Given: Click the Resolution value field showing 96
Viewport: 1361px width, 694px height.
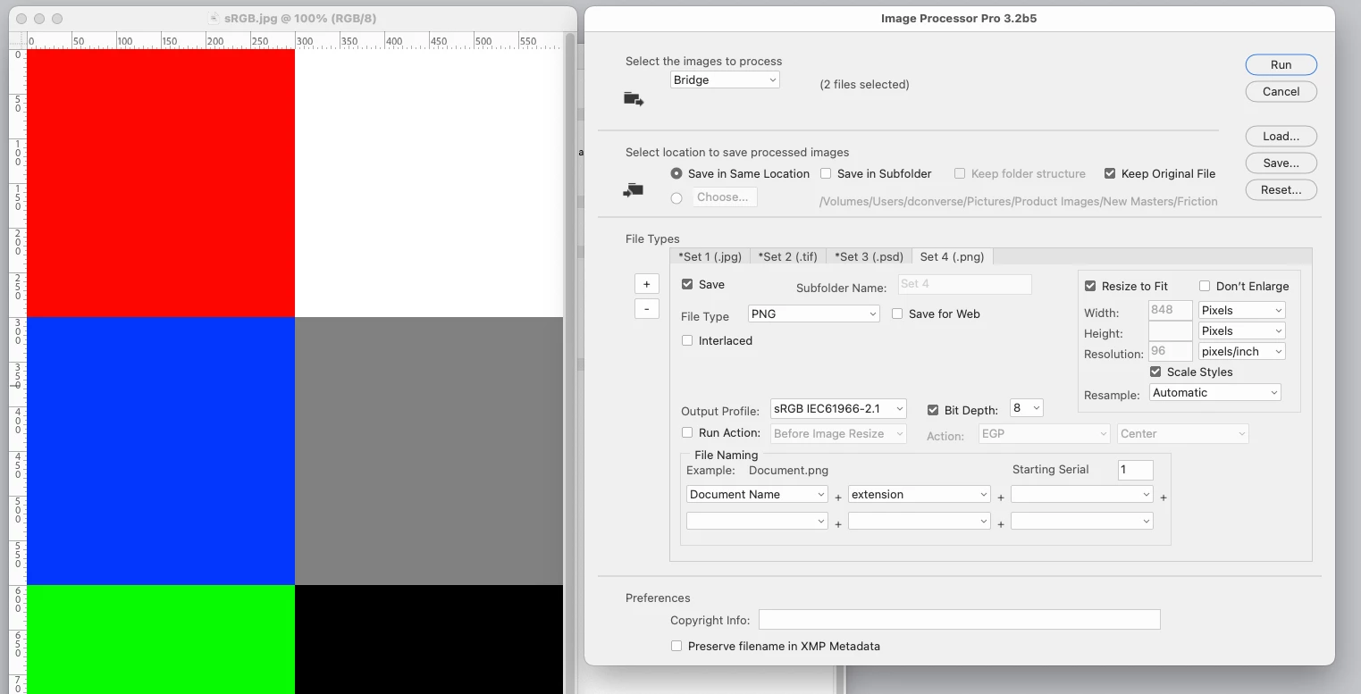Looking at the screenshot, I should [1170, 351].
